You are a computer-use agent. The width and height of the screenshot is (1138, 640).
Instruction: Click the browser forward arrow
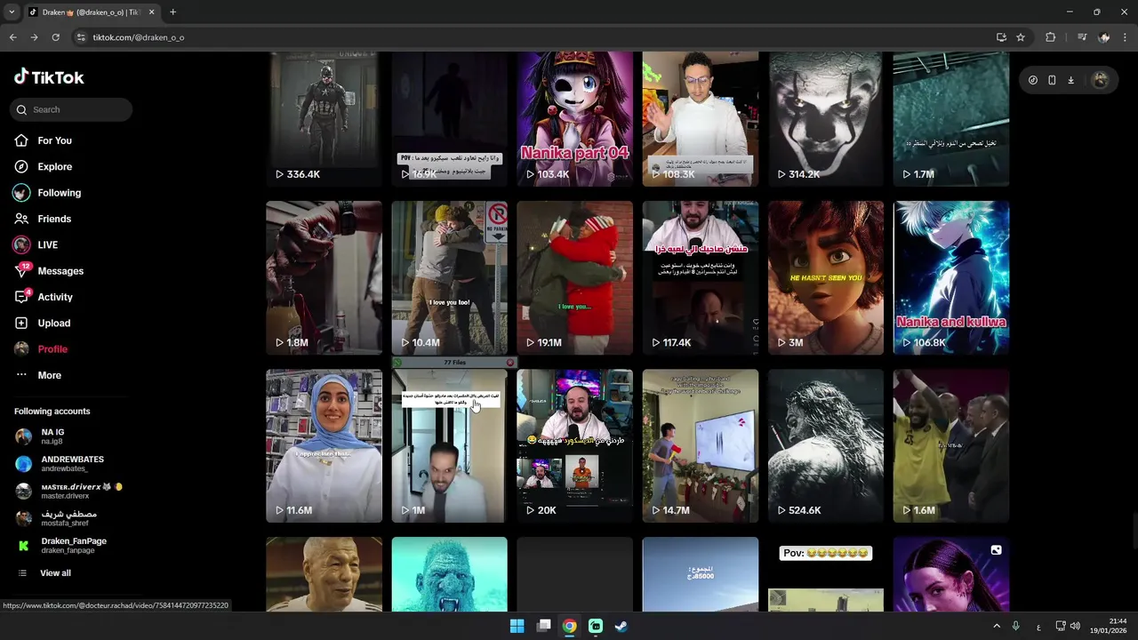(34, 37)
